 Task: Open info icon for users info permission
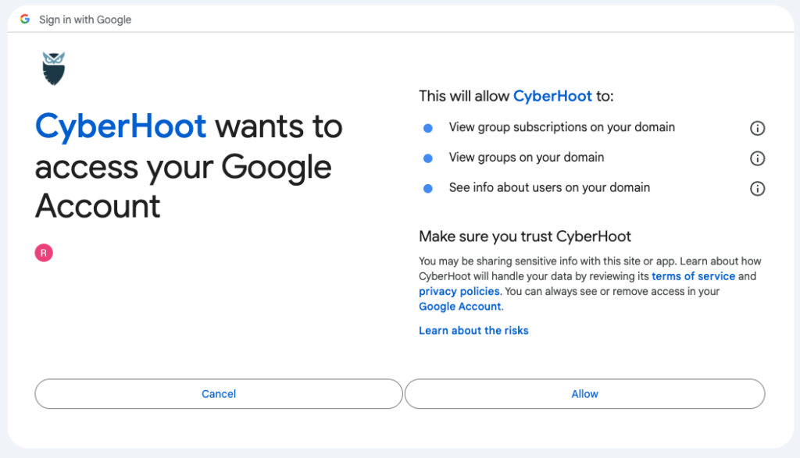[757, 189]
